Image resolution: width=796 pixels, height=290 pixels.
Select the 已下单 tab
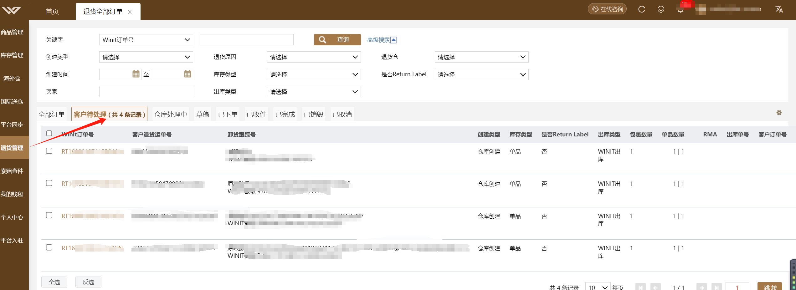pos(228,114)
